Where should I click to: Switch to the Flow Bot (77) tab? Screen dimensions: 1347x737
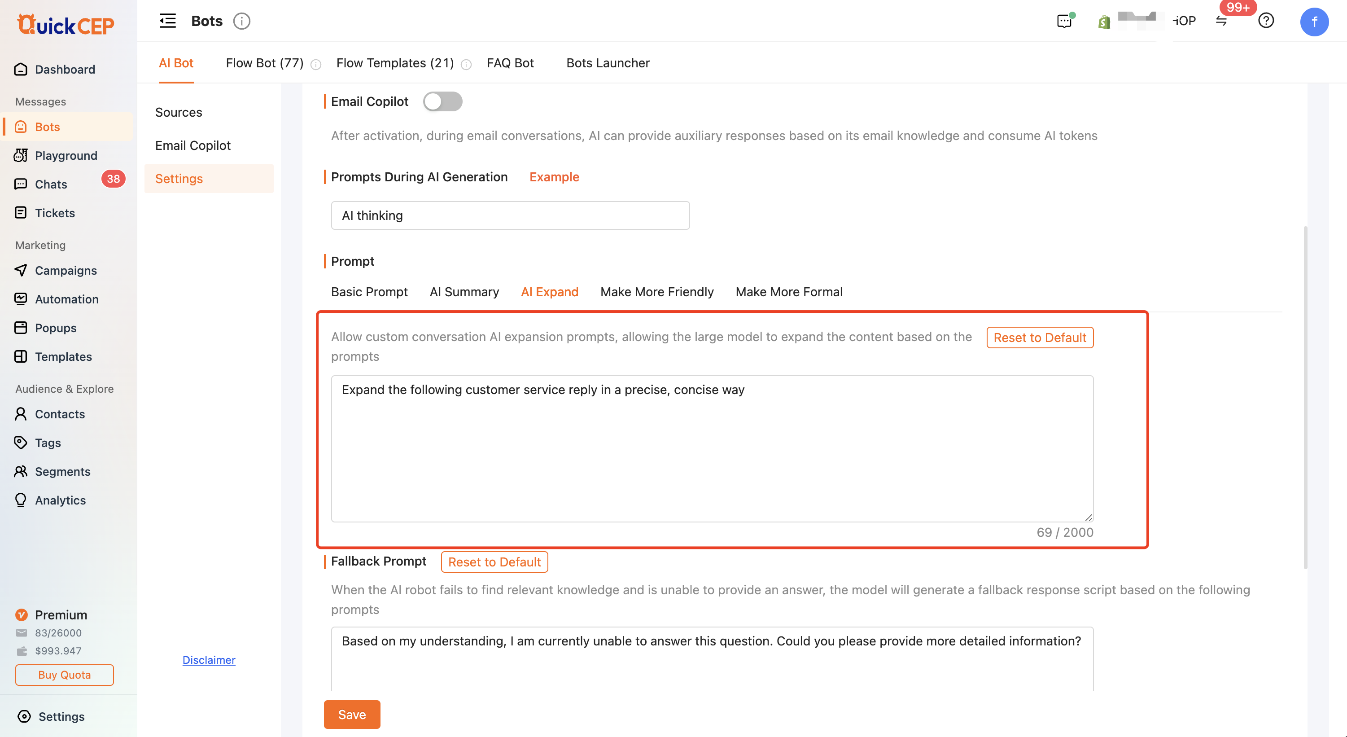(265, 63)
